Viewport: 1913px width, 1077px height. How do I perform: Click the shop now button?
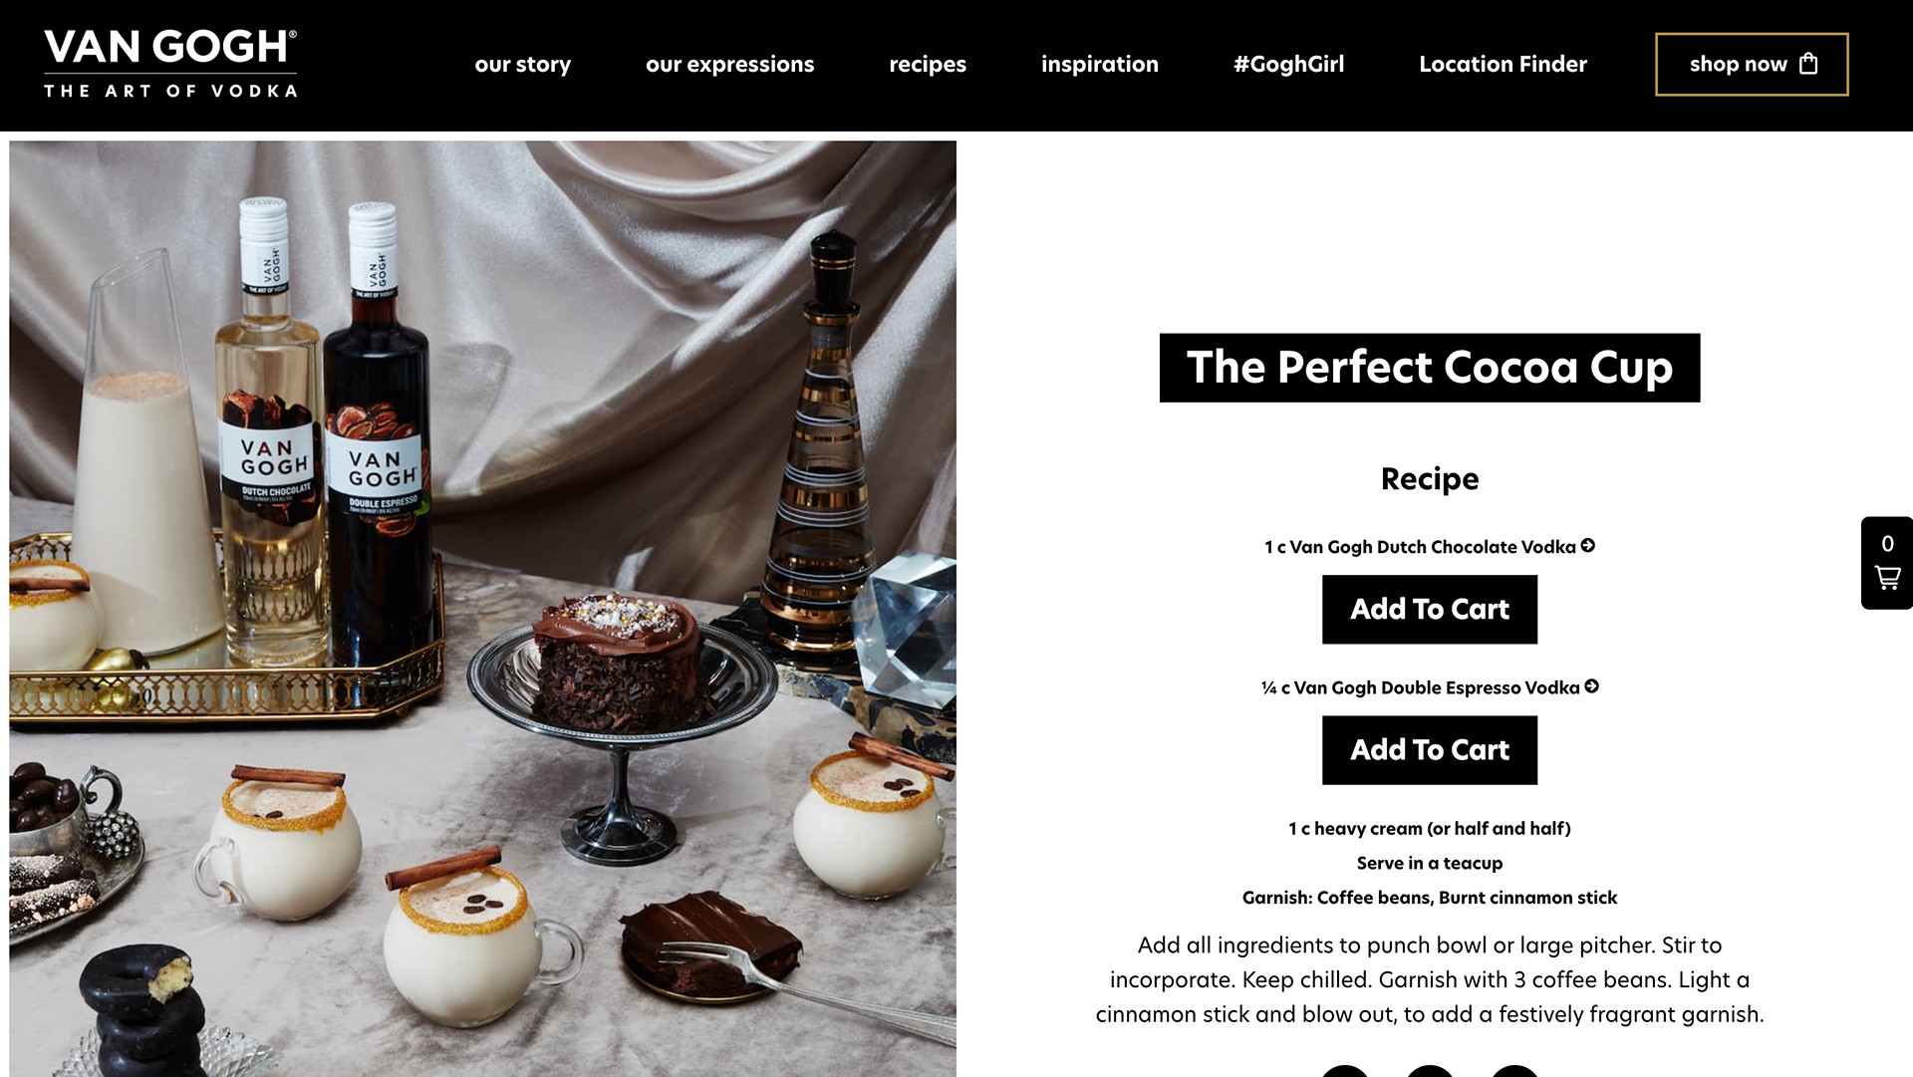pyautogui.click(x=1752, y=64)
